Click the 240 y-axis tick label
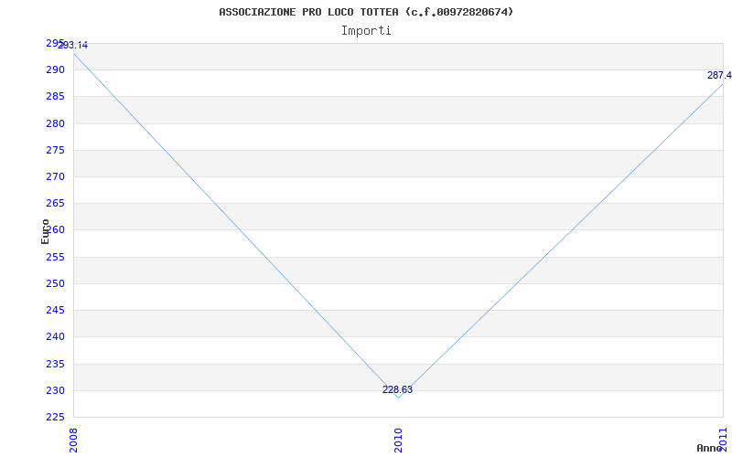Viewport: 732px width, 457px height. 55,336
